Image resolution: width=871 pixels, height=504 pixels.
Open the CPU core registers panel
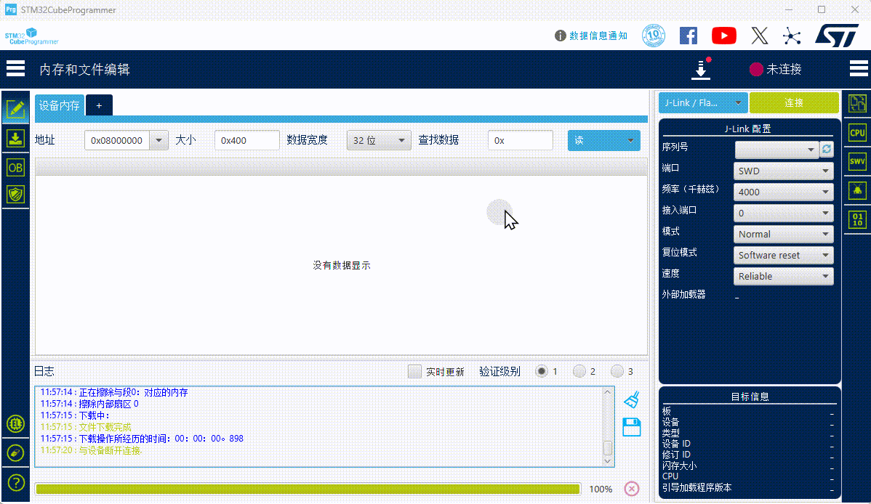click(857, 133)
